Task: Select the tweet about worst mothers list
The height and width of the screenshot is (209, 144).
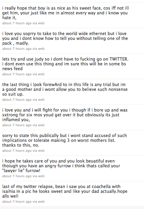Action: tap(72, 143)
